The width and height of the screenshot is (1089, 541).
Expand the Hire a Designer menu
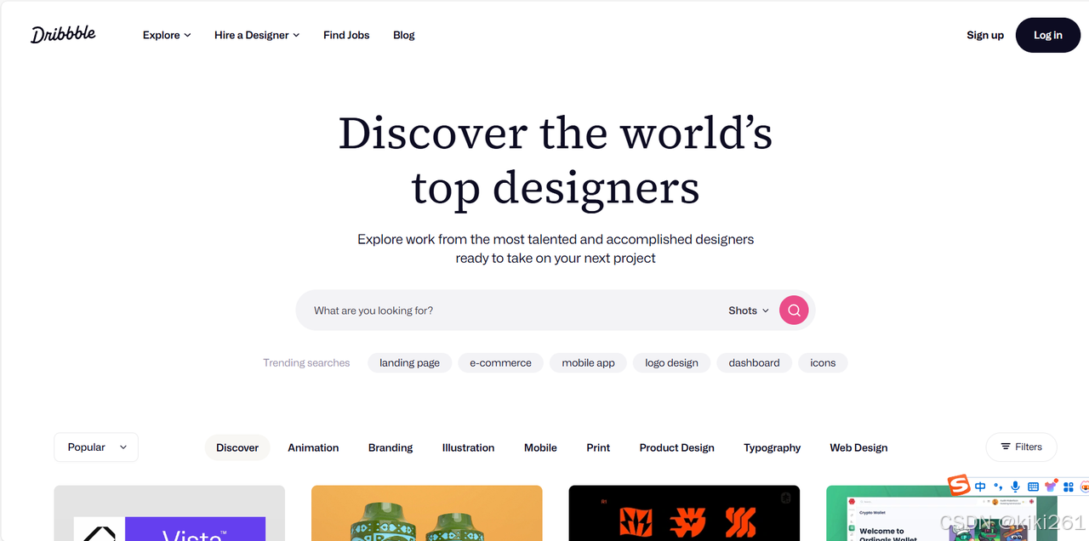[x=257, y=35]
